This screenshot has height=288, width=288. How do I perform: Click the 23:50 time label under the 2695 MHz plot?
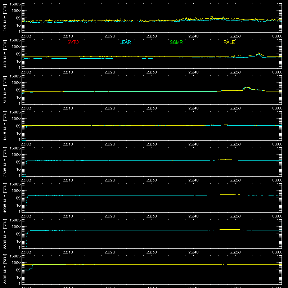click(x=235, y=180)
